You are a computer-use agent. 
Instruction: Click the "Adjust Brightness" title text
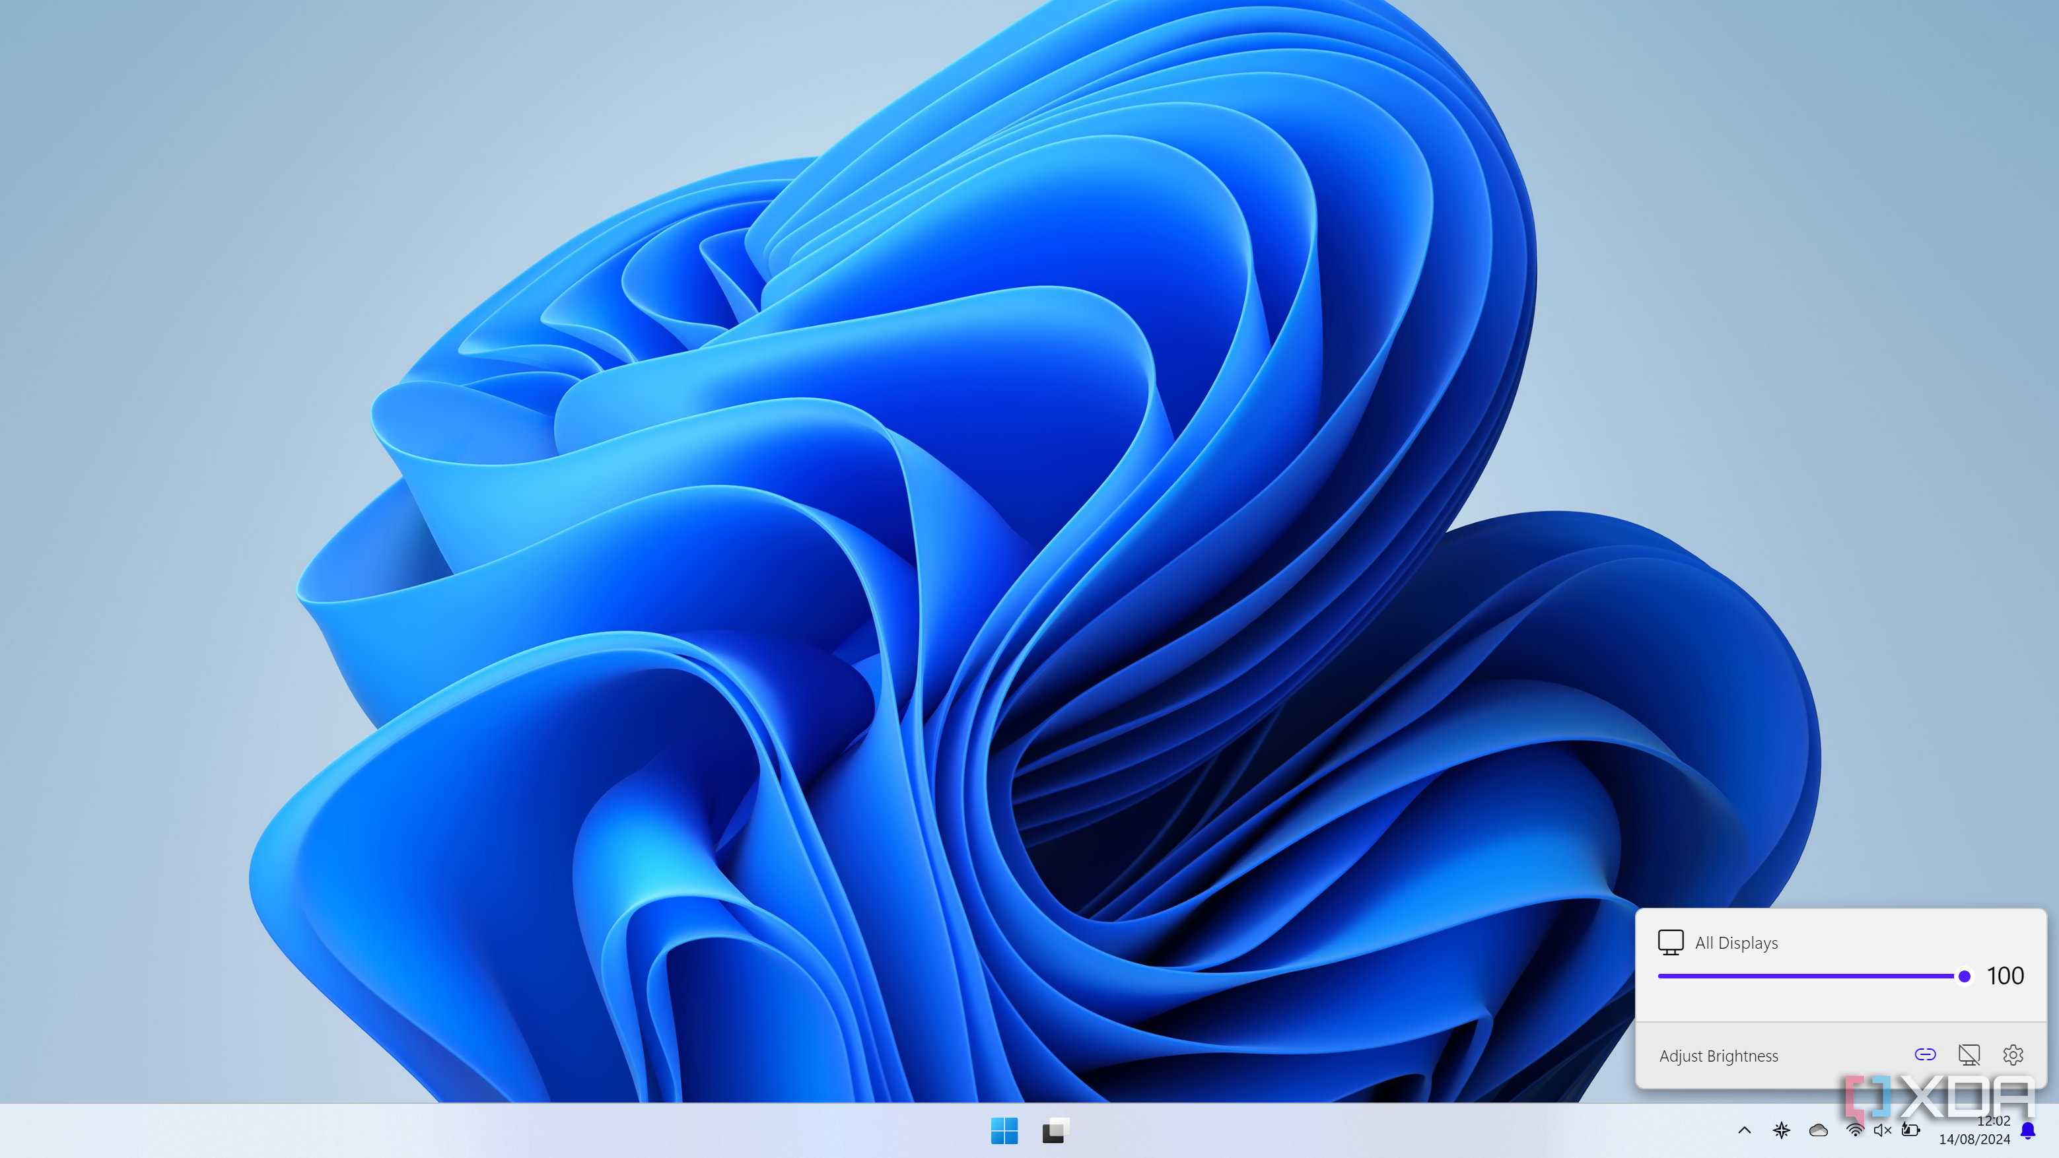[1718, 1056]
